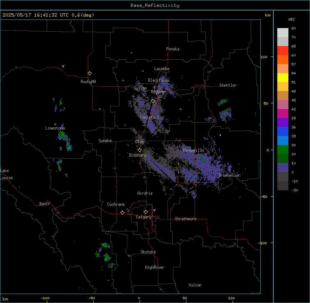This screenshot has height=303, width=310.
Task: Click the Cochrane town label
Action: coord(116,204)
